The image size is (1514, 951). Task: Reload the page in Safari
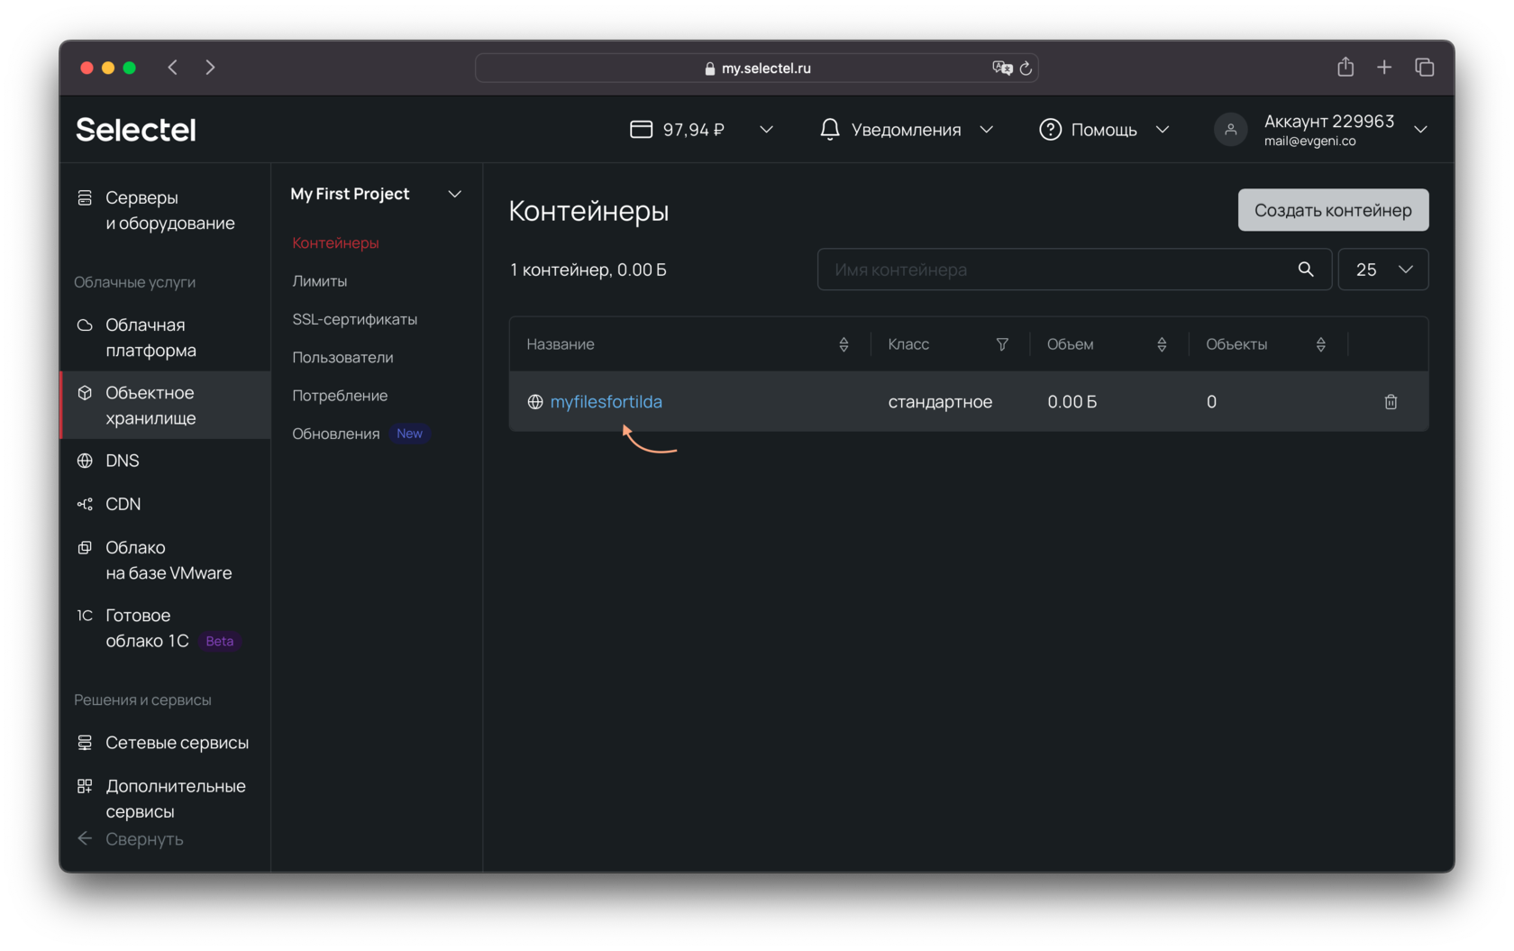coord(1026,69)
